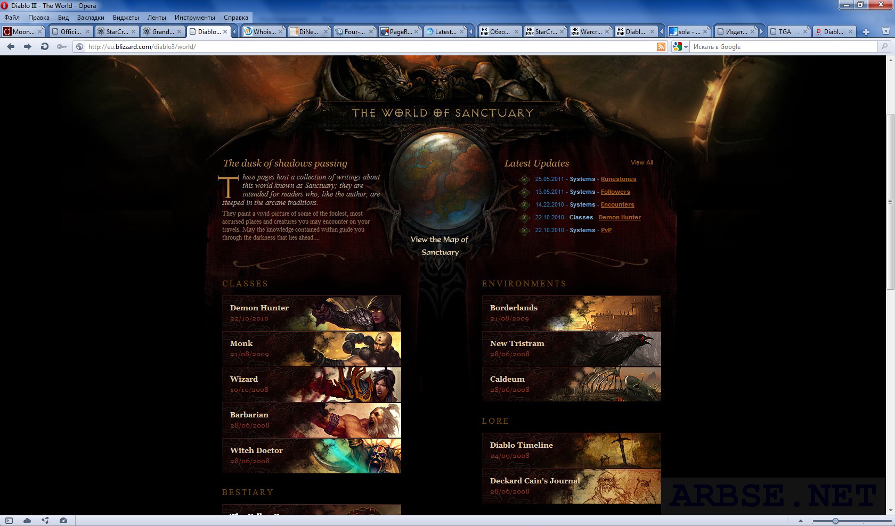The image size is (895, 526).
Task: Open a new tab with plus button
Action: coord(866,32)
